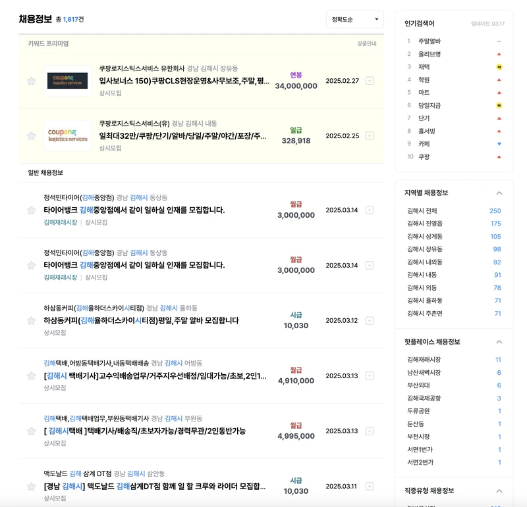
Task: Bookmark the Coupang CLS 입사보너스 job listing
Action: click(x=30, y=81)
